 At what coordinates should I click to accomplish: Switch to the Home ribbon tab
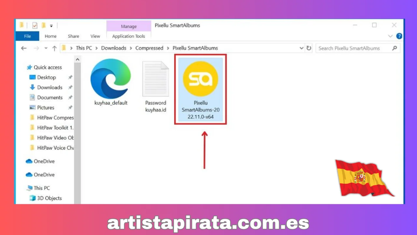[50, 36]
